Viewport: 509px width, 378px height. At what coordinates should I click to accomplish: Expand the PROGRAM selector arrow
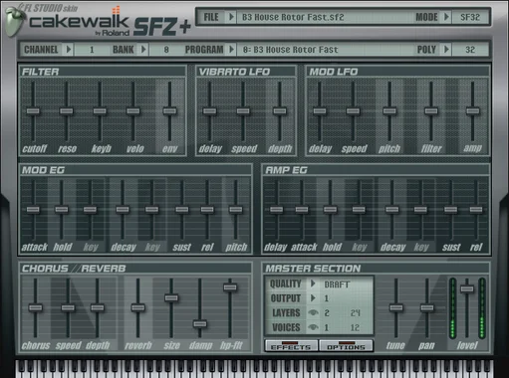[x=231, y=50]
